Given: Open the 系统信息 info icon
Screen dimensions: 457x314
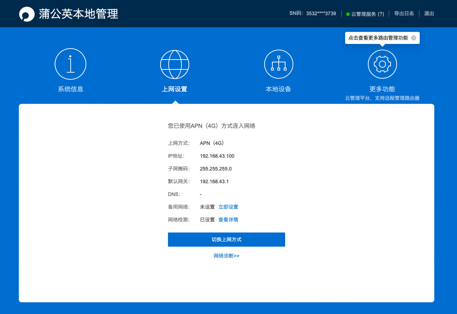Looking at the screenshot, I should 70,64.
